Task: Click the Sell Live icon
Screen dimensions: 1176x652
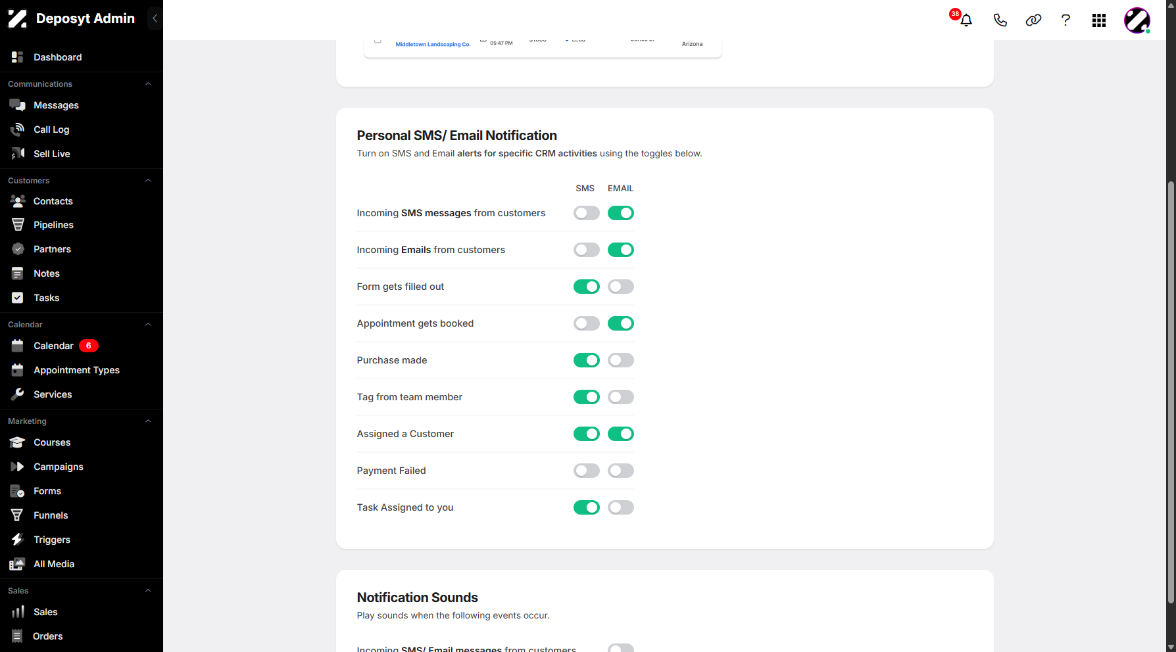Action: 18,154
